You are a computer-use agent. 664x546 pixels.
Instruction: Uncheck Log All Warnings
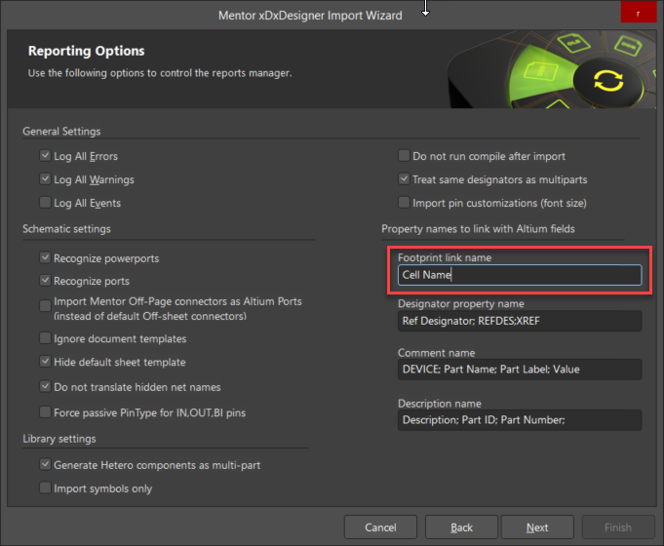coord(45,178)
